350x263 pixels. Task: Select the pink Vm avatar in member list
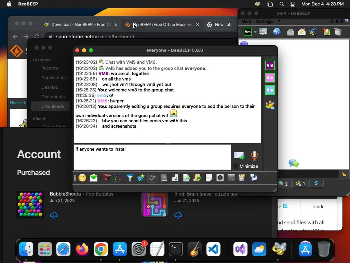[x=270, y=78]
